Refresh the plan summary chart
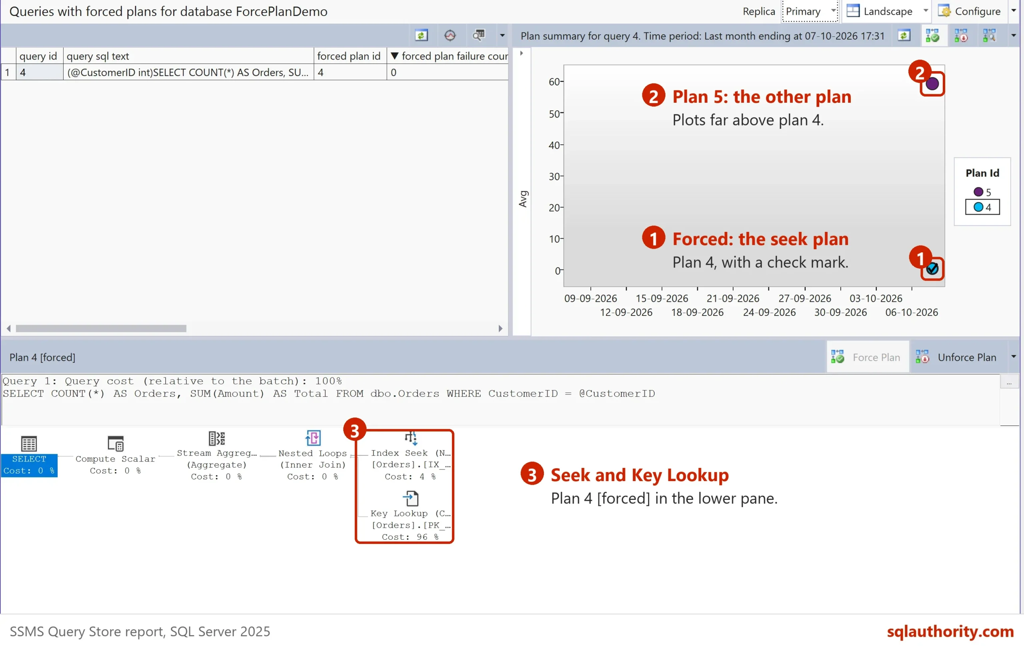 (904, 35)
